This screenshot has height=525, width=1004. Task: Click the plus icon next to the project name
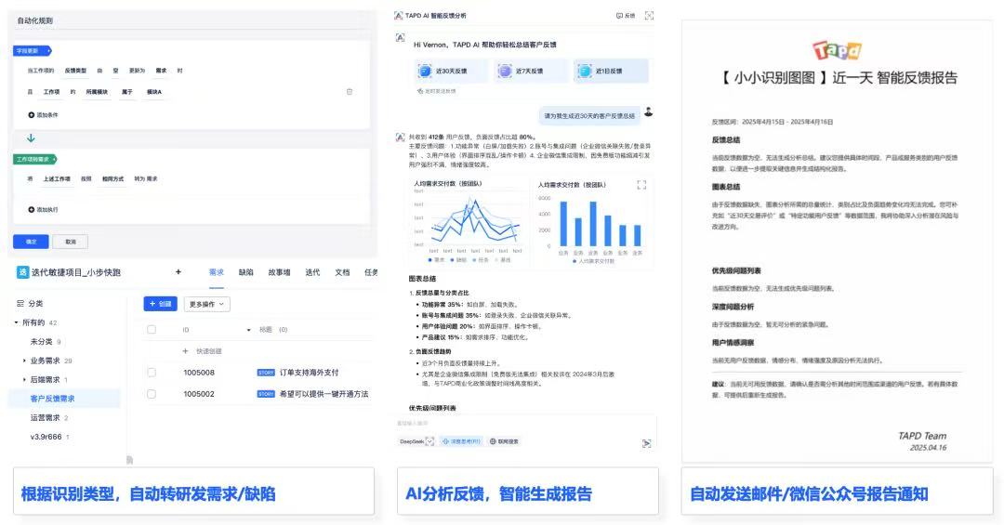(x=178, y=272)
